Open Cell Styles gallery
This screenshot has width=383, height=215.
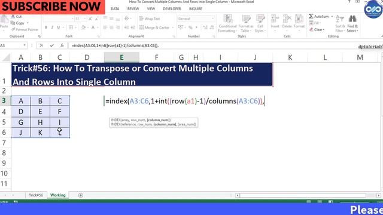(260, 24)
